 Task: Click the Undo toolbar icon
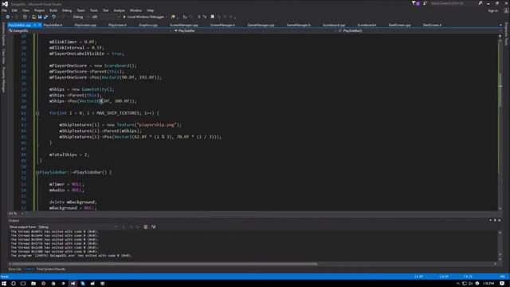click(x=53, y=17)
